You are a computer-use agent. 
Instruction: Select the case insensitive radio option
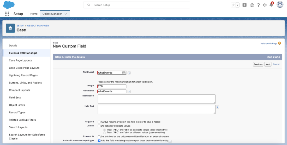point(104,130)
